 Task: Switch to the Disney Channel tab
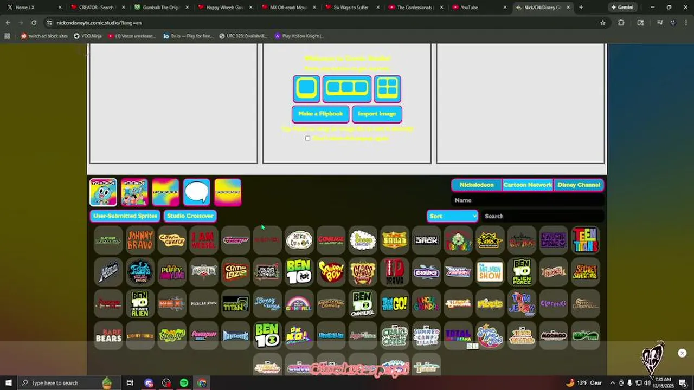(579, 185)
